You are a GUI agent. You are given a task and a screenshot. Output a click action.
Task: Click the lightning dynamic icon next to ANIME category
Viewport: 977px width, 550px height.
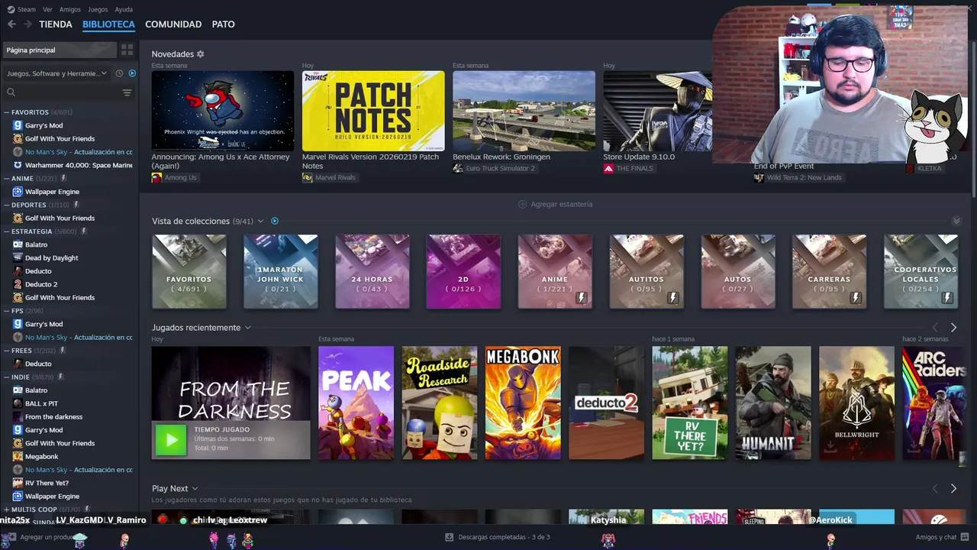(x=63, y=178)
